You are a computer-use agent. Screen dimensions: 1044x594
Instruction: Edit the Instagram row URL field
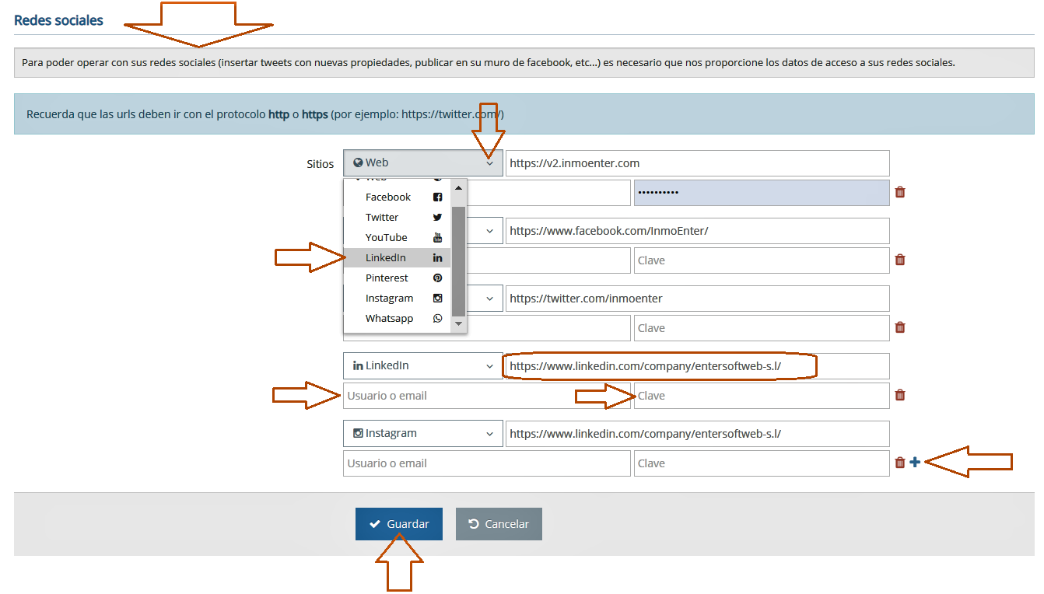[x=698, y=434]
